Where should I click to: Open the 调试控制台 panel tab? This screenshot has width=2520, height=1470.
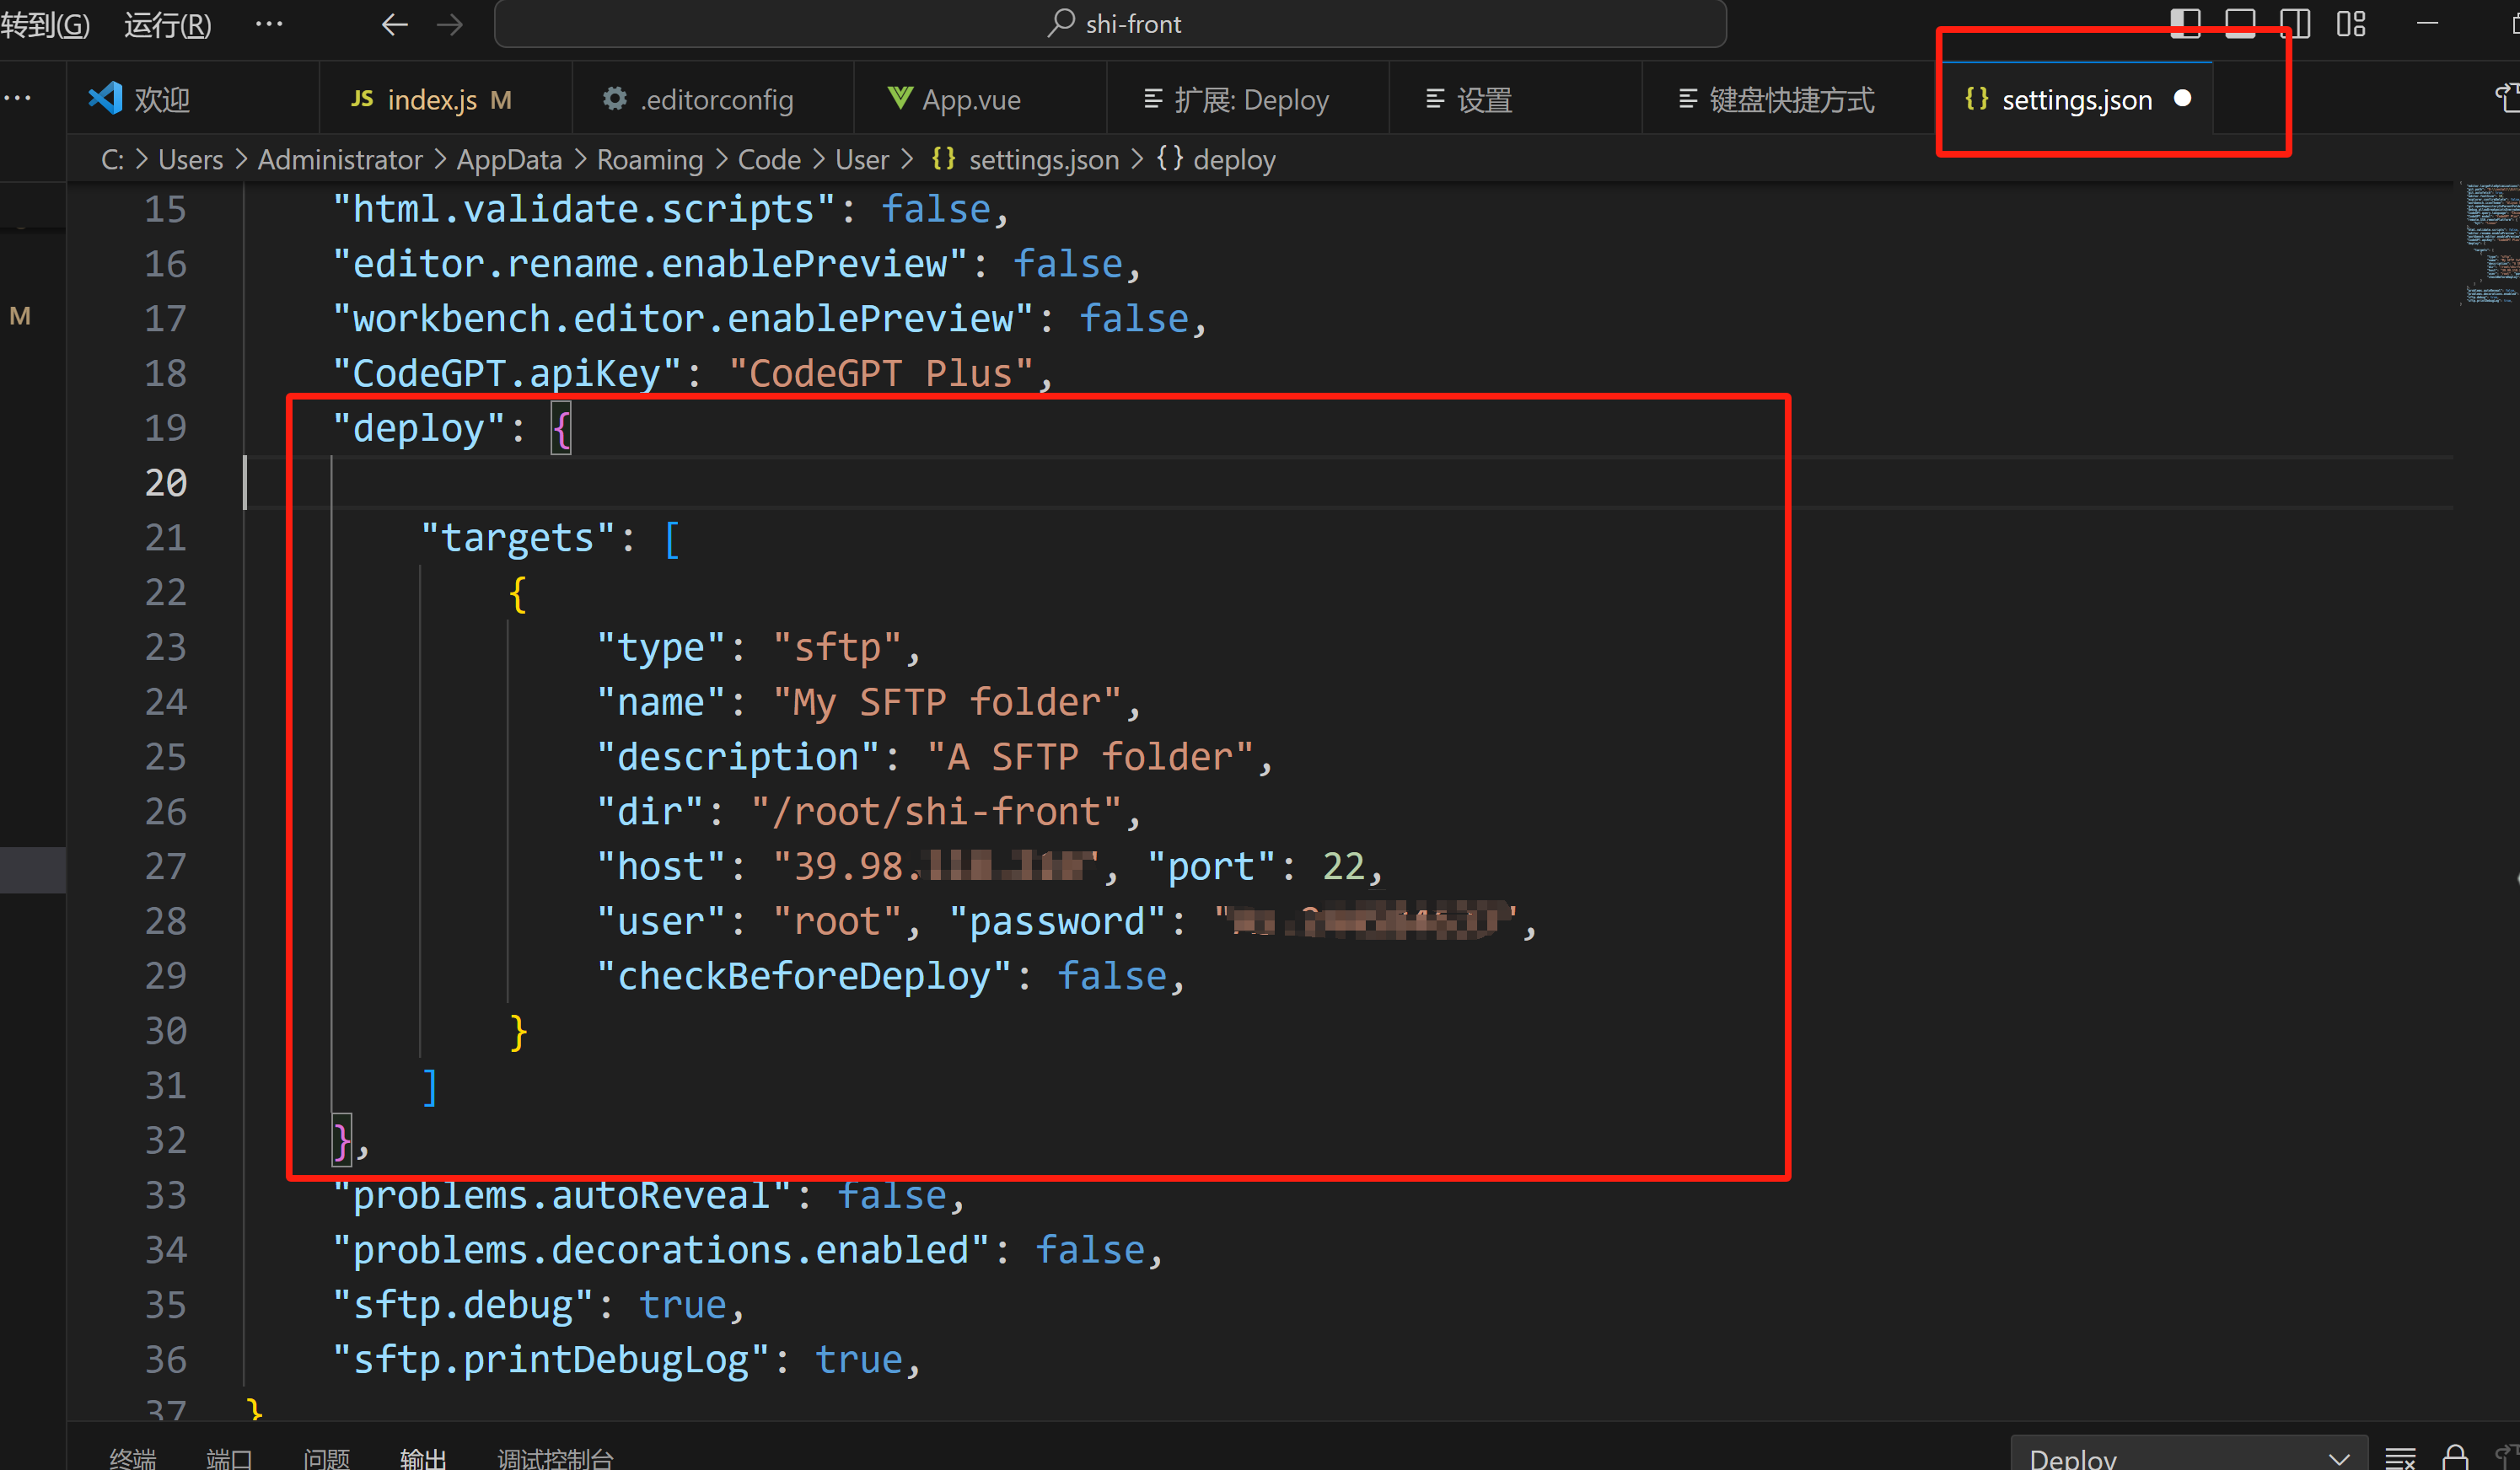click(555, 1457)
